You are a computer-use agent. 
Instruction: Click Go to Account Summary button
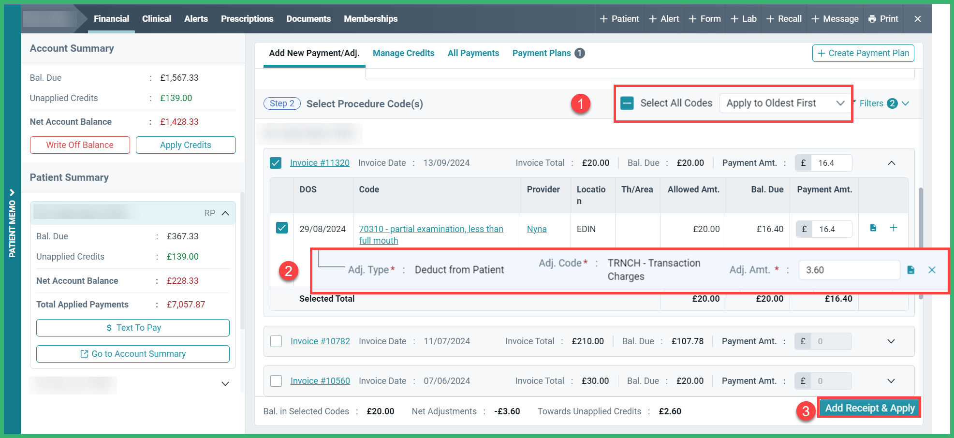[x=133, y=354]
